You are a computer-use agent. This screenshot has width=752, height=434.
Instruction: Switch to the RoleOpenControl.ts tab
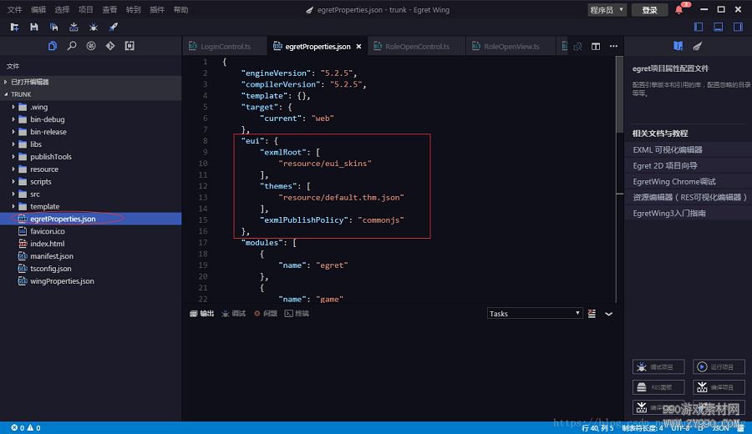416,47
